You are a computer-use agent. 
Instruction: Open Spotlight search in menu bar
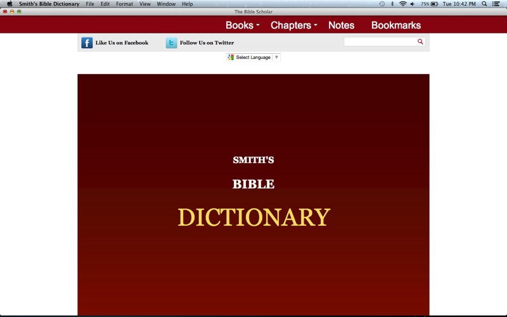485,4
